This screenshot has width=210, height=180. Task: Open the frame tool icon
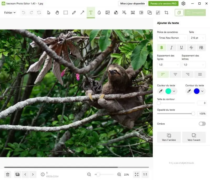click(133, 13)
